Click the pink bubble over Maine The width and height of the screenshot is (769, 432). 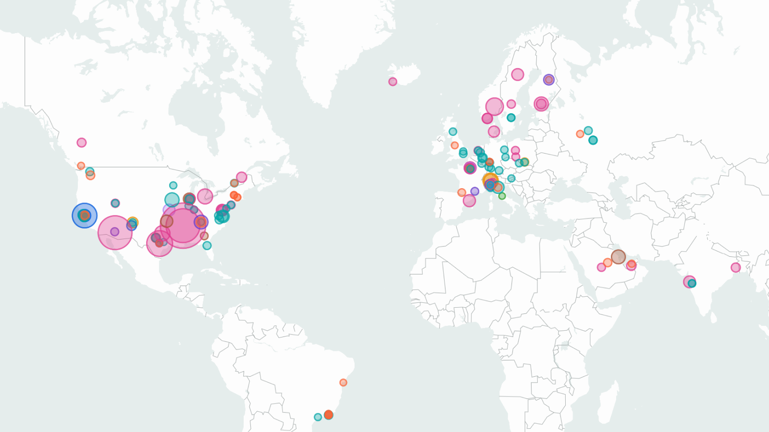point(242,177)
